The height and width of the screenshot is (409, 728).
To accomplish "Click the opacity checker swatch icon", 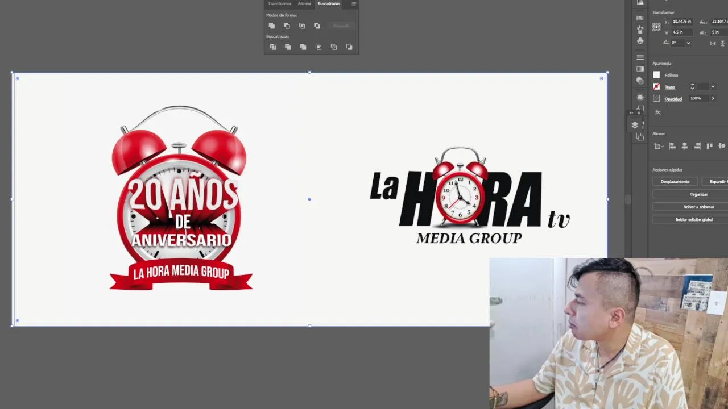I will [656, 98].
